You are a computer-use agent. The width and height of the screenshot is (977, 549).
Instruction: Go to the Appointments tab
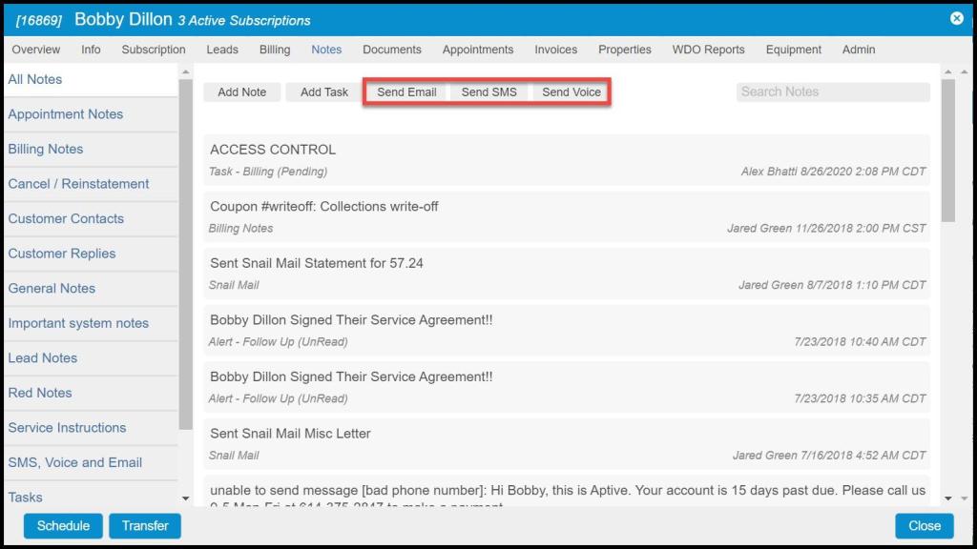[477, 50]
